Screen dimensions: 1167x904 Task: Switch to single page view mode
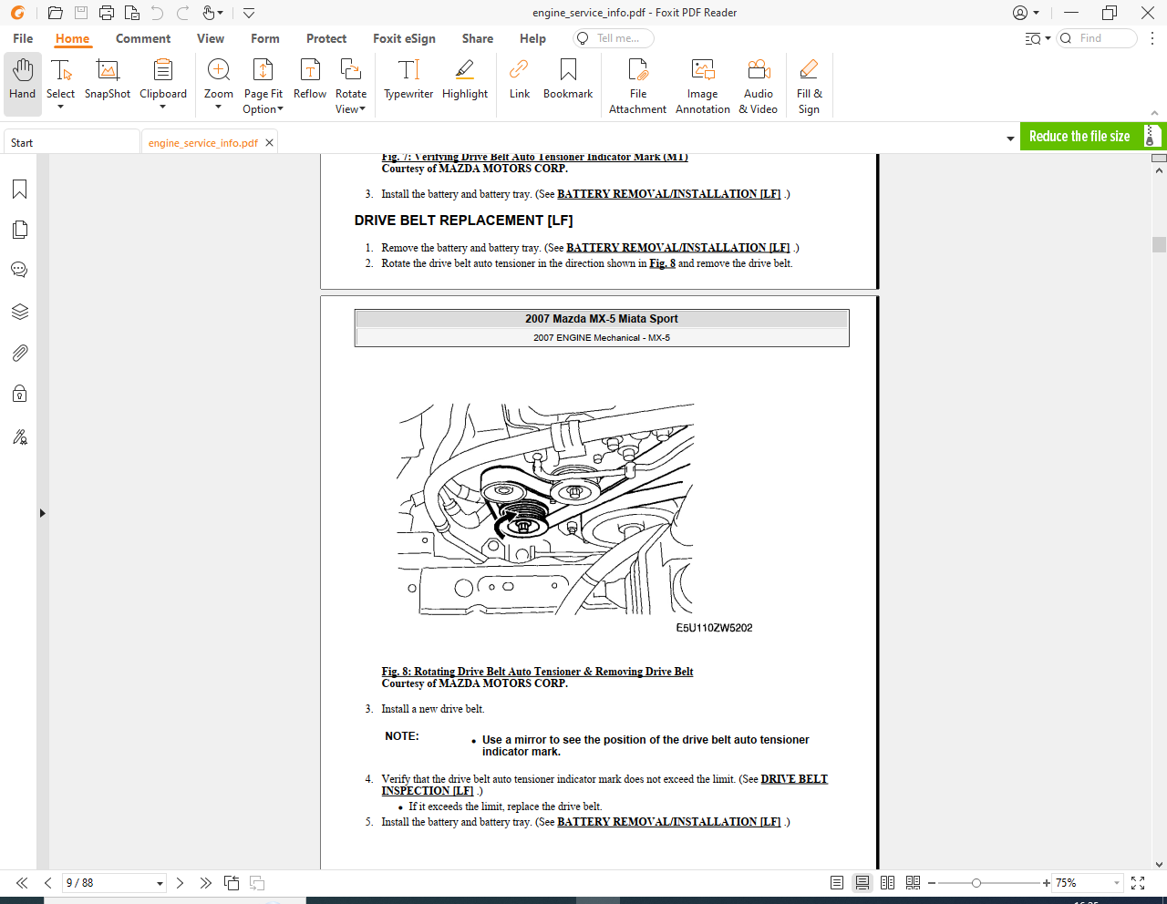tap(837, 883)
